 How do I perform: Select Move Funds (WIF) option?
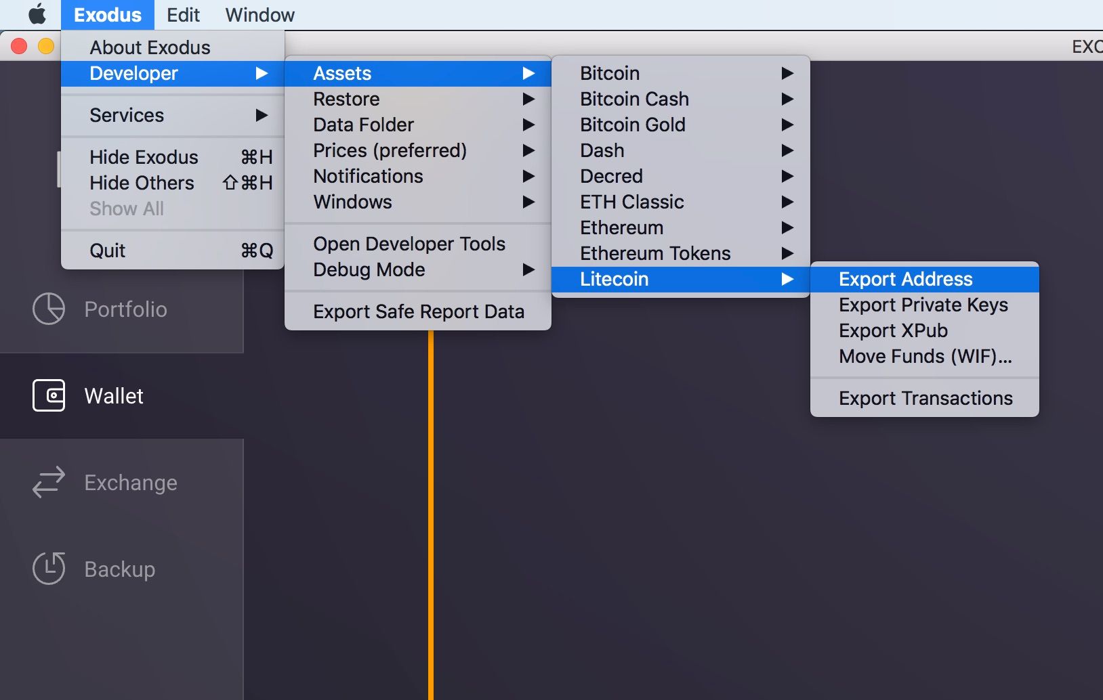coord(925,356)
